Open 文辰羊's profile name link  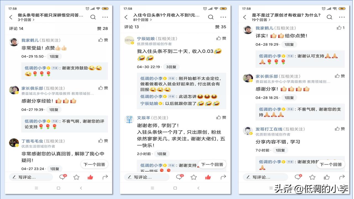tap(145, 118)
